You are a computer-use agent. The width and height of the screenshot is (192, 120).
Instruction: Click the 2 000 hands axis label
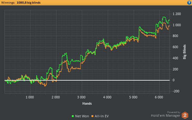[56, 97]
